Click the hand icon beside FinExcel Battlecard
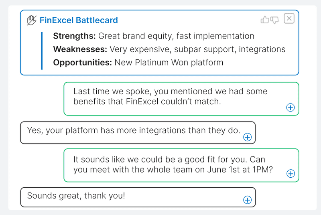Screen dimensions: 321x215 tap(32, 20)
